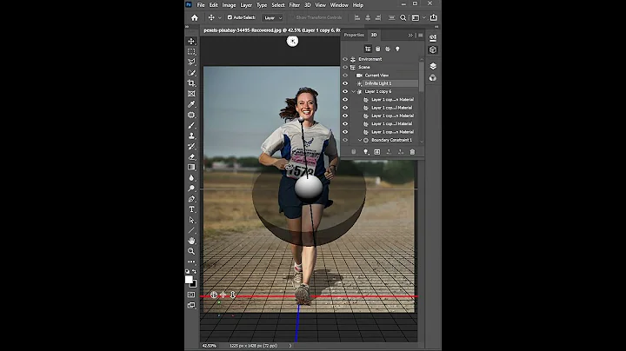Select the Eyedropper tool
This screenshot has width=626, height=351.
pyautogui.click(x=191, y=104)
